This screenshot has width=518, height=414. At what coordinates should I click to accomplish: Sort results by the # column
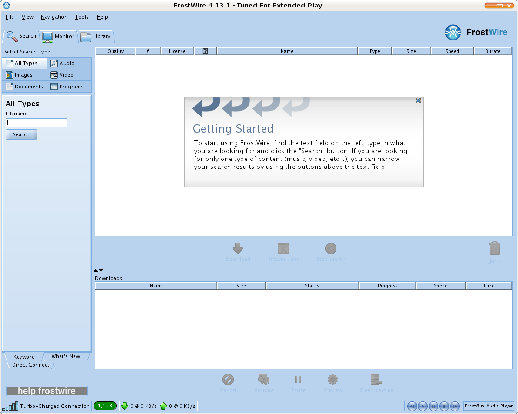pyautogui.click(x=148, y=51)
